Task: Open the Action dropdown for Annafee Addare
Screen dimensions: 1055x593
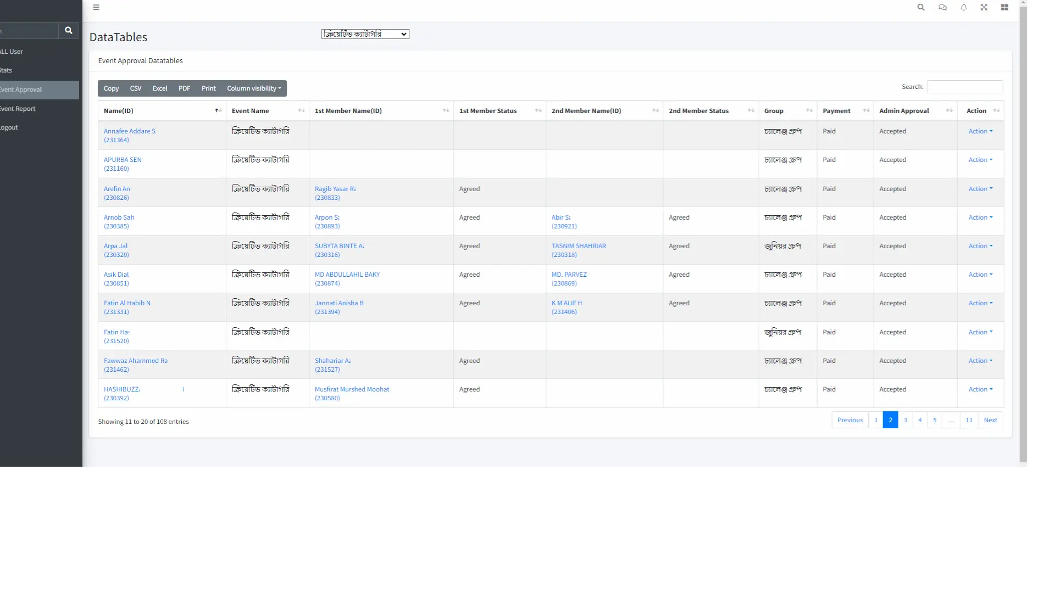Action: point(980,131)
